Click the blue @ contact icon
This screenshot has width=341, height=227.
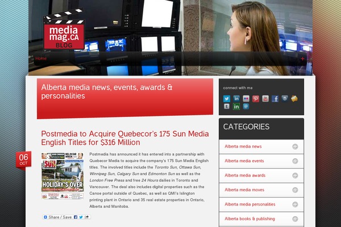(x=246, y=106)
